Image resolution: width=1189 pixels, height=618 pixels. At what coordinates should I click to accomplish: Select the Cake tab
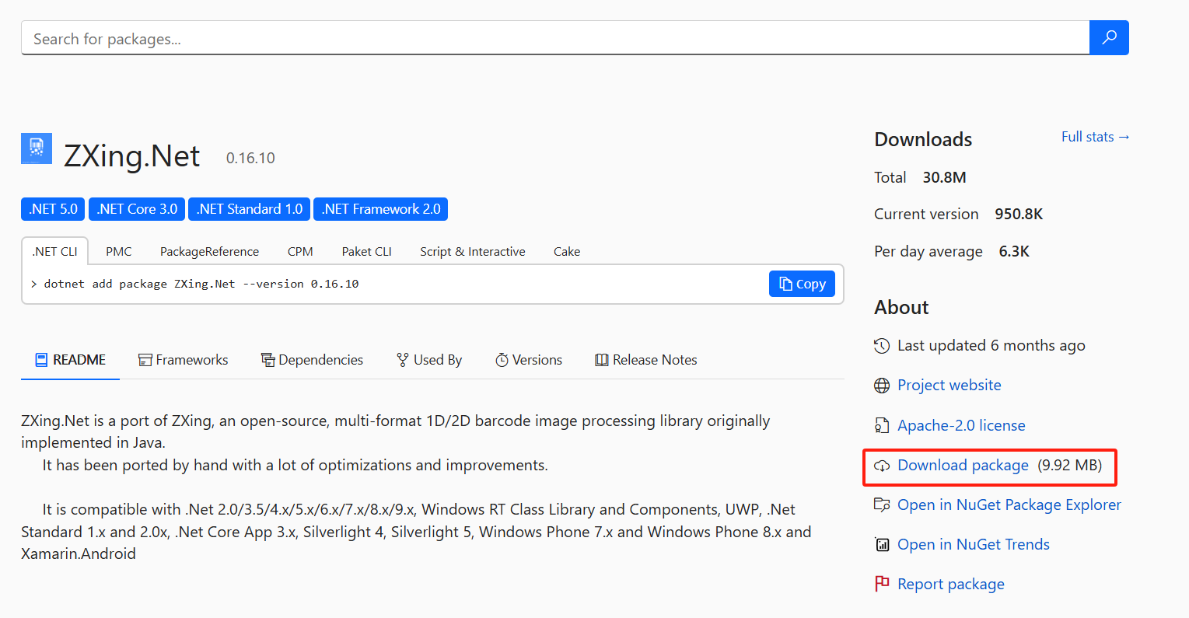coord(567,251)
